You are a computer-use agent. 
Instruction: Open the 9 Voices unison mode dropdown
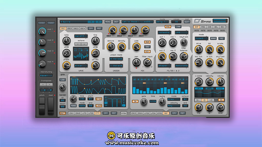(x=116, y=59)
